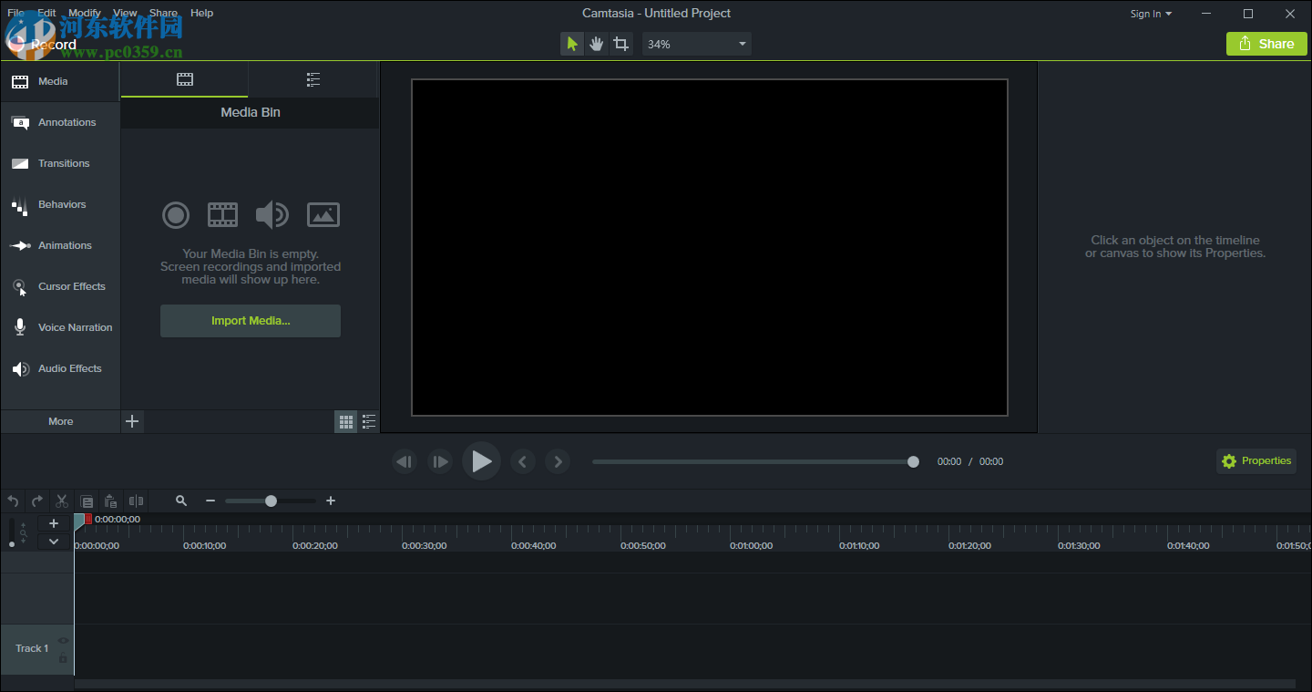This screenshot has height=692, width=1312.
Task: Open the Properties panel
Action: coord(1256,460)
